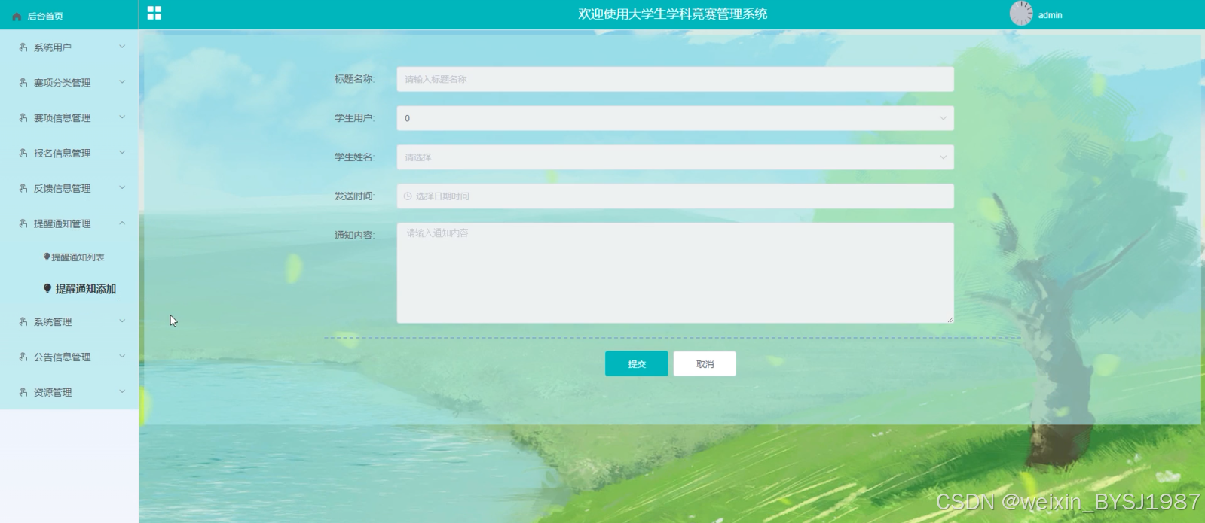This screenshot has width=1205, height=523.
Task: Click the 报名信息管理 menu icon
Action: [x=23, y=153]
